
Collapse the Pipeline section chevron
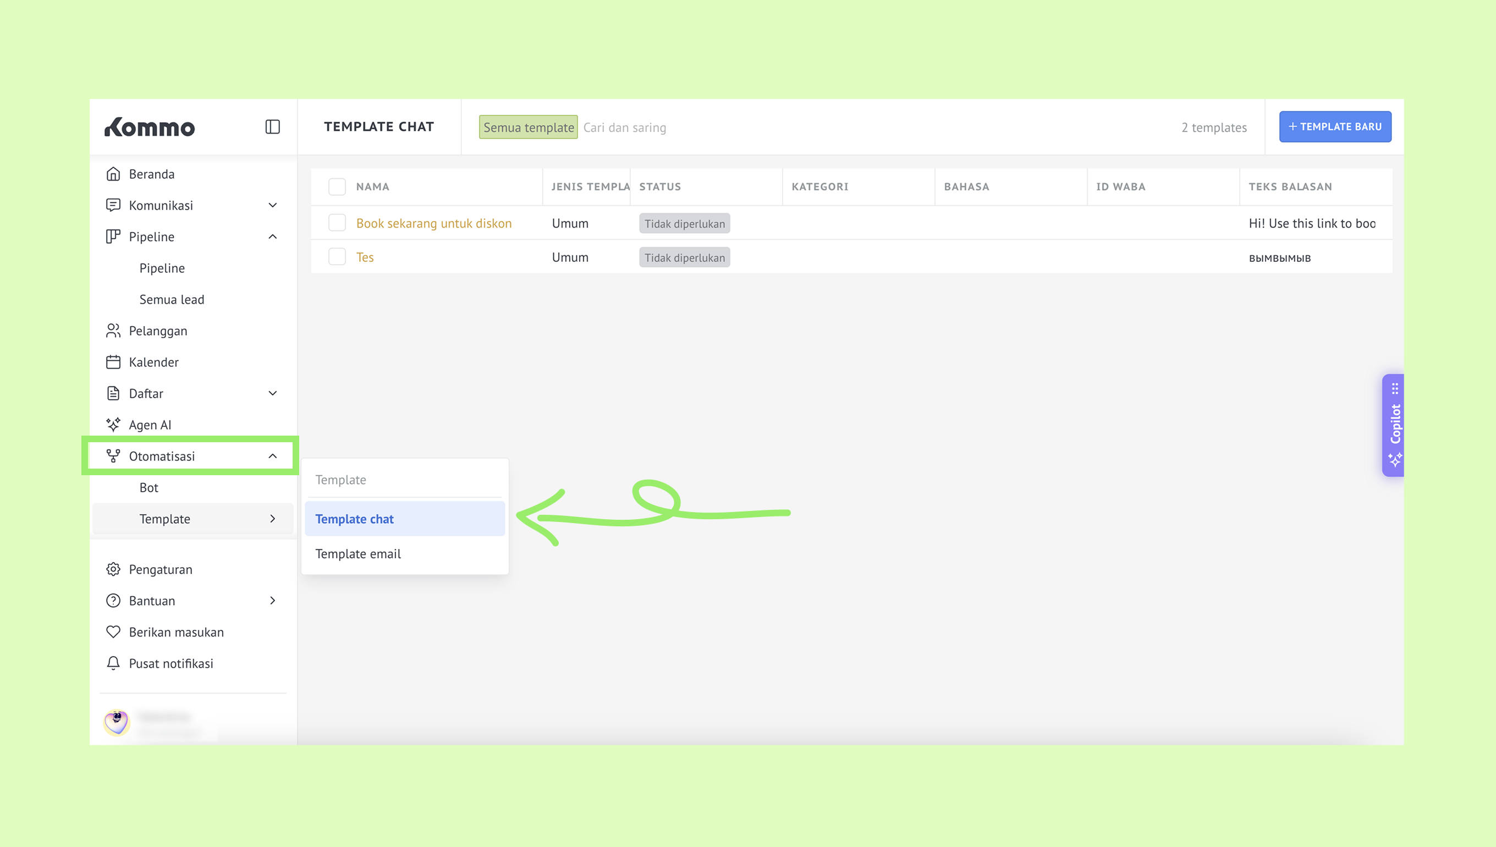[x=273, y=237]
